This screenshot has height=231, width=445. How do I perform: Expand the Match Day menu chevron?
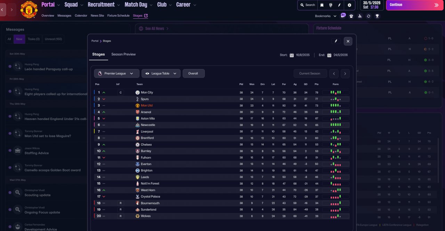point(151,5)
